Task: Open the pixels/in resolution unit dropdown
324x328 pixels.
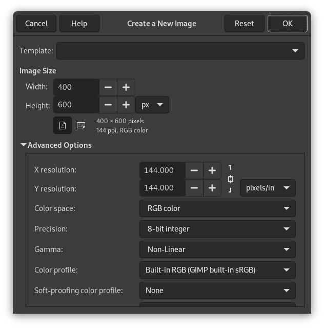Action: pyautogui.click(x=268, y=188)
